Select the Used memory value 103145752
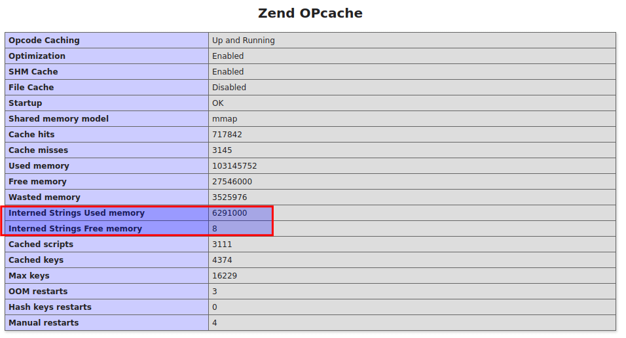This screenshot has width=626, height=338. point(234,166)
